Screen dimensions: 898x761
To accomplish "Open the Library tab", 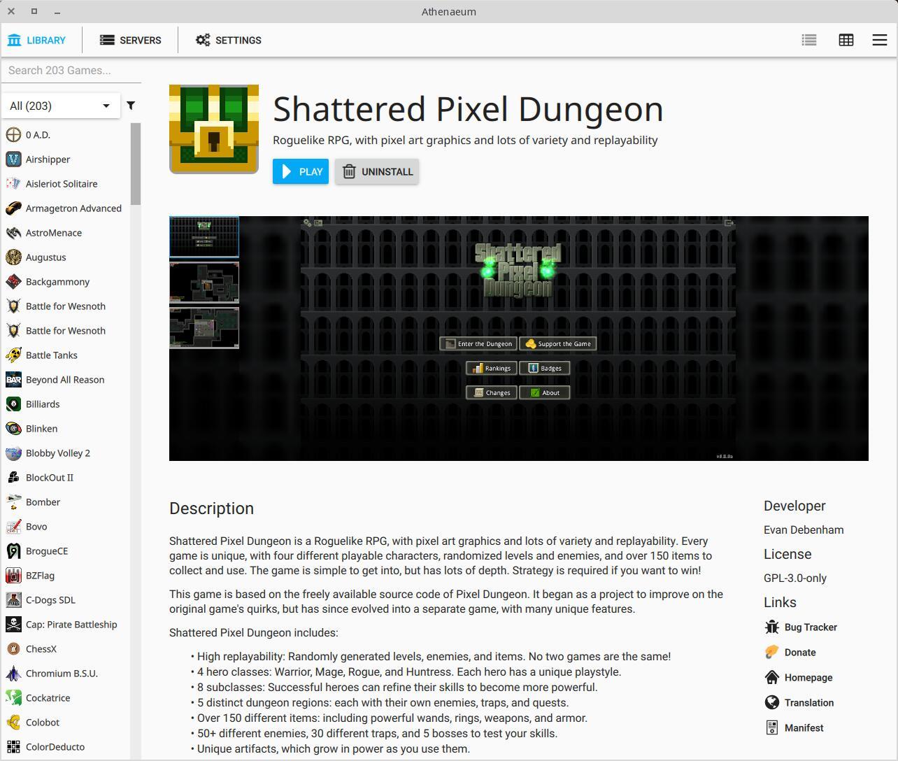I will pos(36,40).
